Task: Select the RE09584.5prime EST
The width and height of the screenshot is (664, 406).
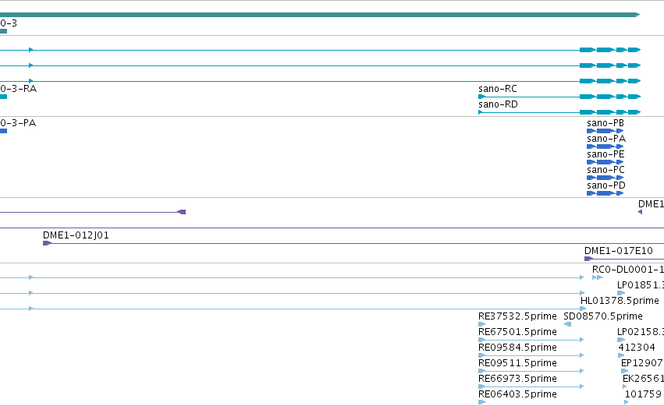Action: [x=531, y=355]
